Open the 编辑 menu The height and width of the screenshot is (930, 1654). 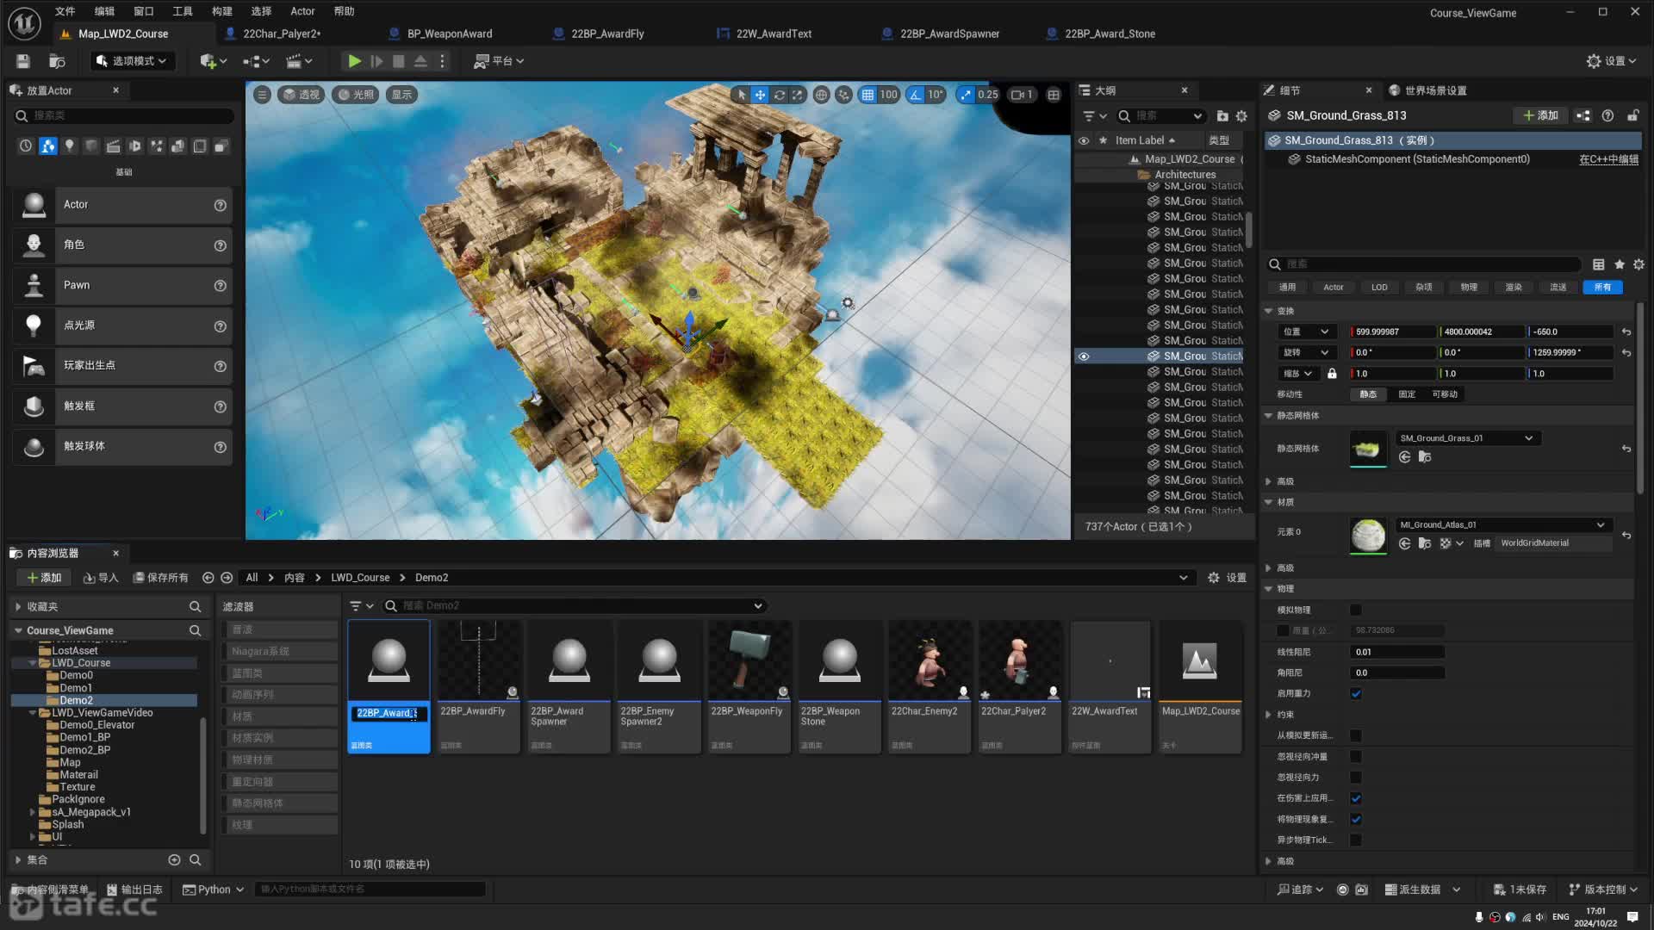point(104,11)
